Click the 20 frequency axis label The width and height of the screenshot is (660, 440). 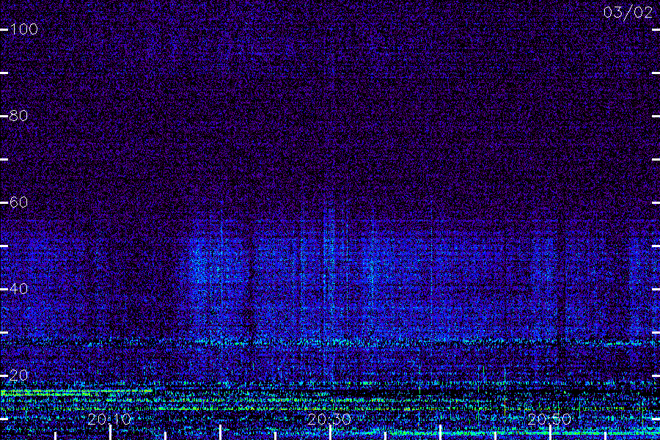tap(18, 375)
